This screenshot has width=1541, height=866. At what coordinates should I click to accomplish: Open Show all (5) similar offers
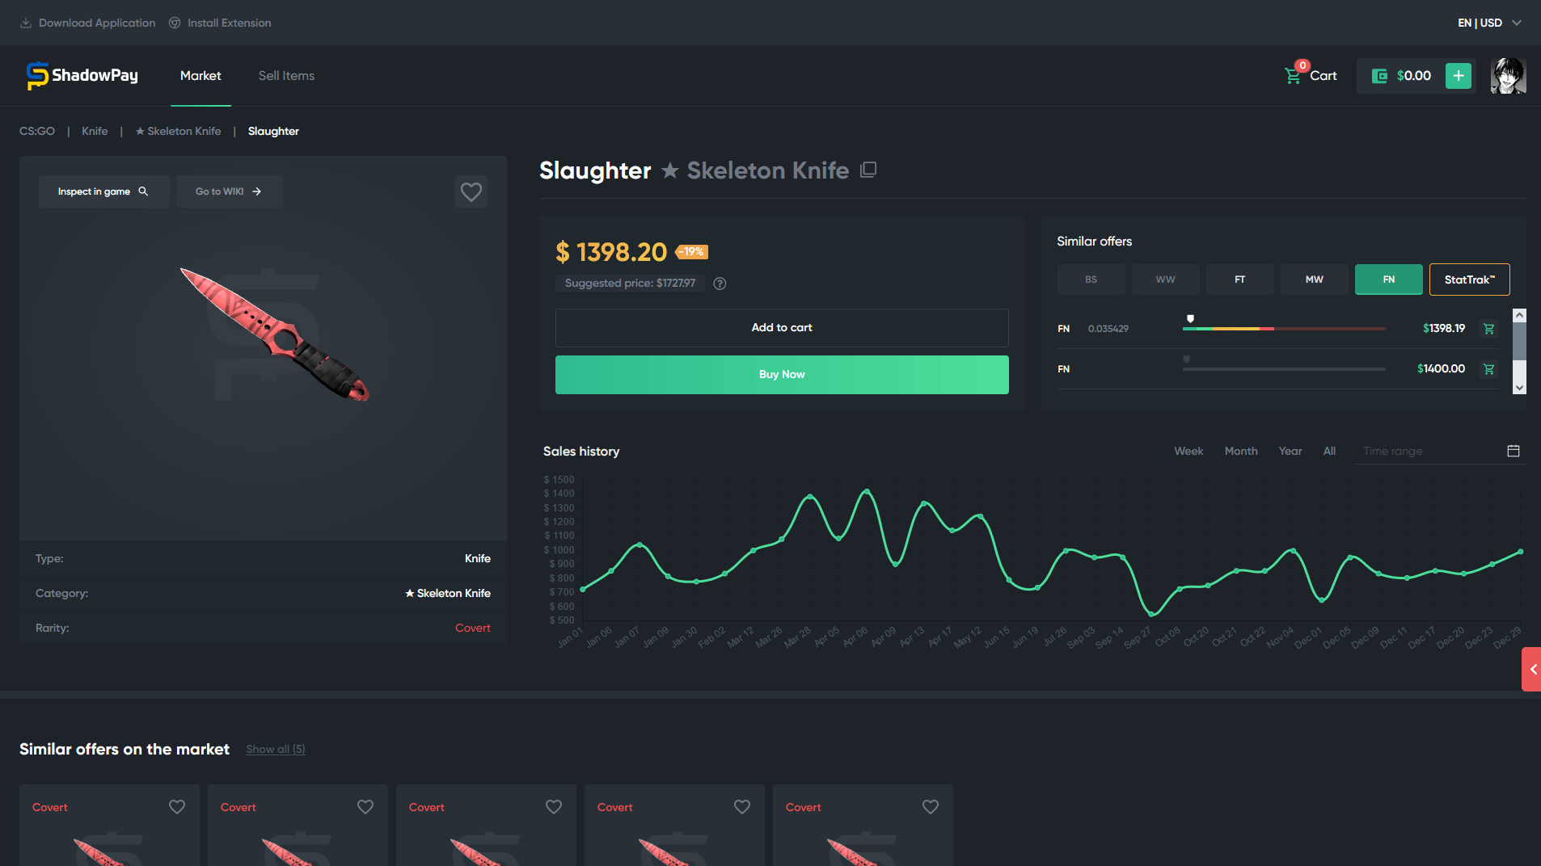point(275,749)
